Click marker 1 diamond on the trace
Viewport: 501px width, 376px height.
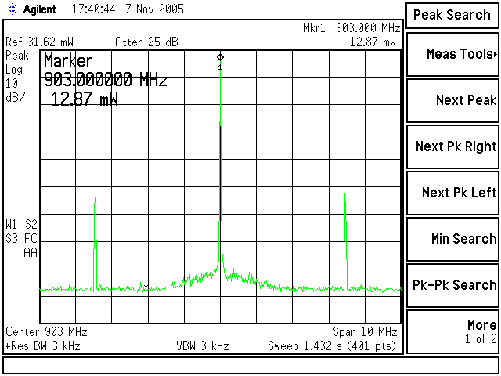[220, 57]
